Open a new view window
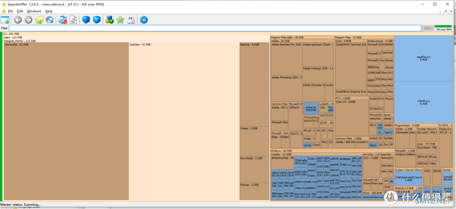Viewport: 456px width, 209px height. pyautogui.click(x=5, y=20)
